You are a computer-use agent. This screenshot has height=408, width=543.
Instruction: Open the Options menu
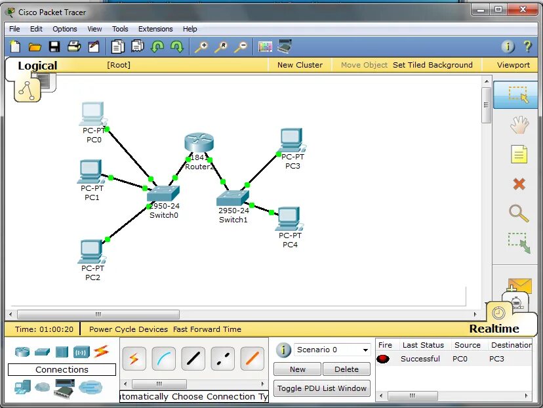coord(65,29)
